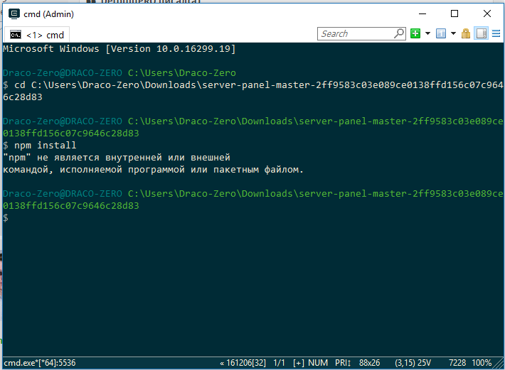Click the [+] indicator in status bar
505x370 pixels.
[299, 363]
